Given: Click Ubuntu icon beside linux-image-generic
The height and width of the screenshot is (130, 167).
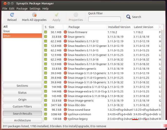Looking at the screenshot, I should click(65, 100).
